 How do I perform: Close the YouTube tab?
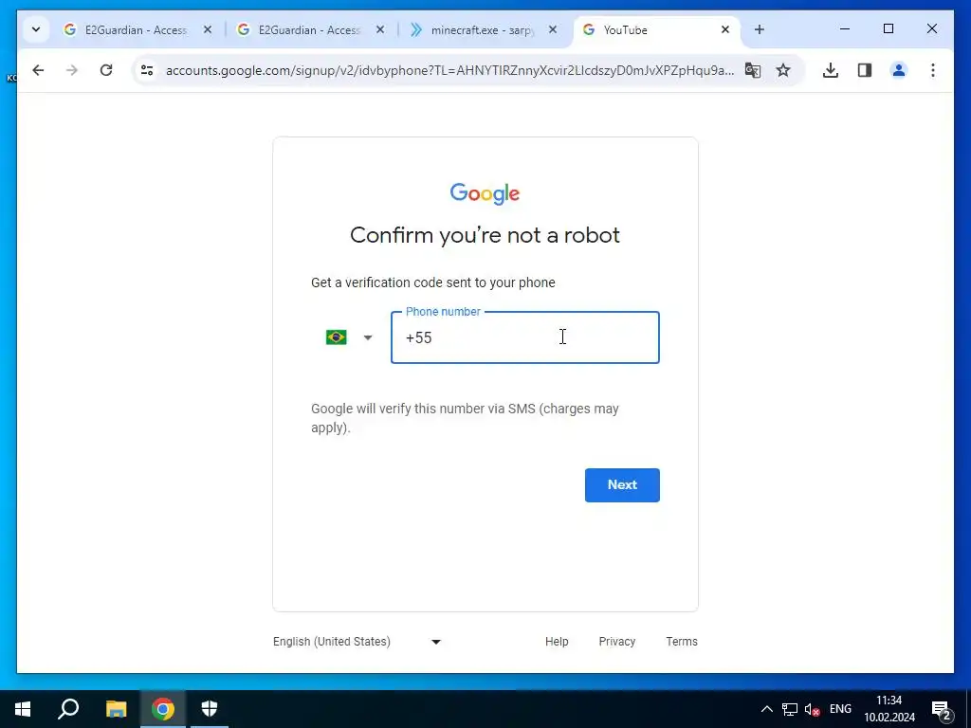coord(725,29)
